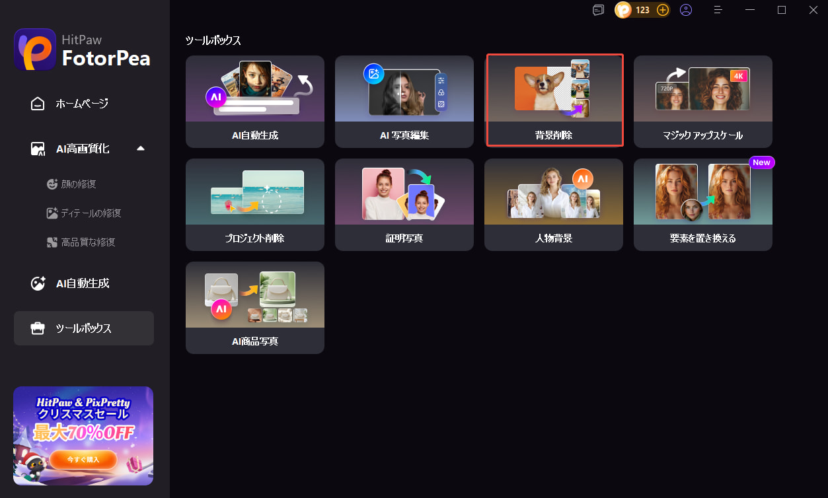Collapse the AI高画質化 section arrow

[x=140, y=148]
